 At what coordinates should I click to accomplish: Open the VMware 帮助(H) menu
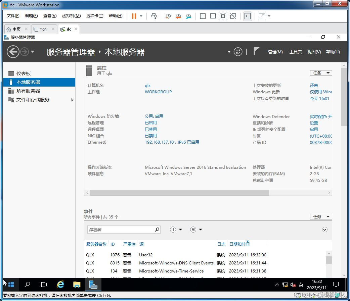[116, 16]
